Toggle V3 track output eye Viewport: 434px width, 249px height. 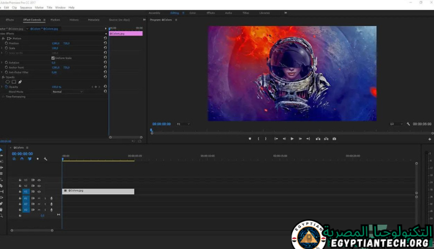click(39, 180)
